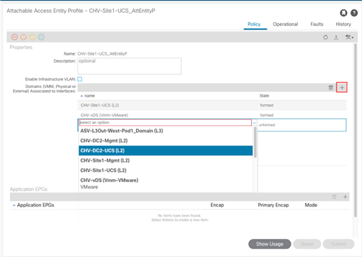Screen dimensions: 362x257
Task: Click the minor faults yellow triangle icon
Action: point(32,37)
